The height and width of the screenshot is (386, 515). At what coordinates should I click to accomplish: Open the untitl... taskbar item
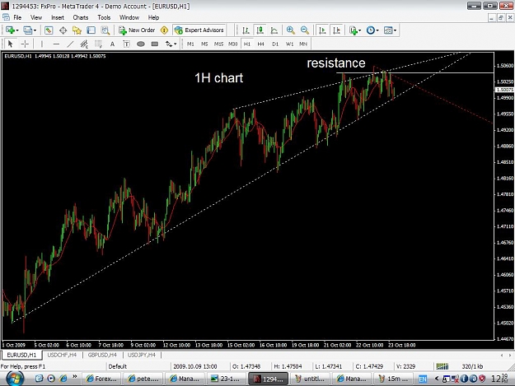point(311,379)
